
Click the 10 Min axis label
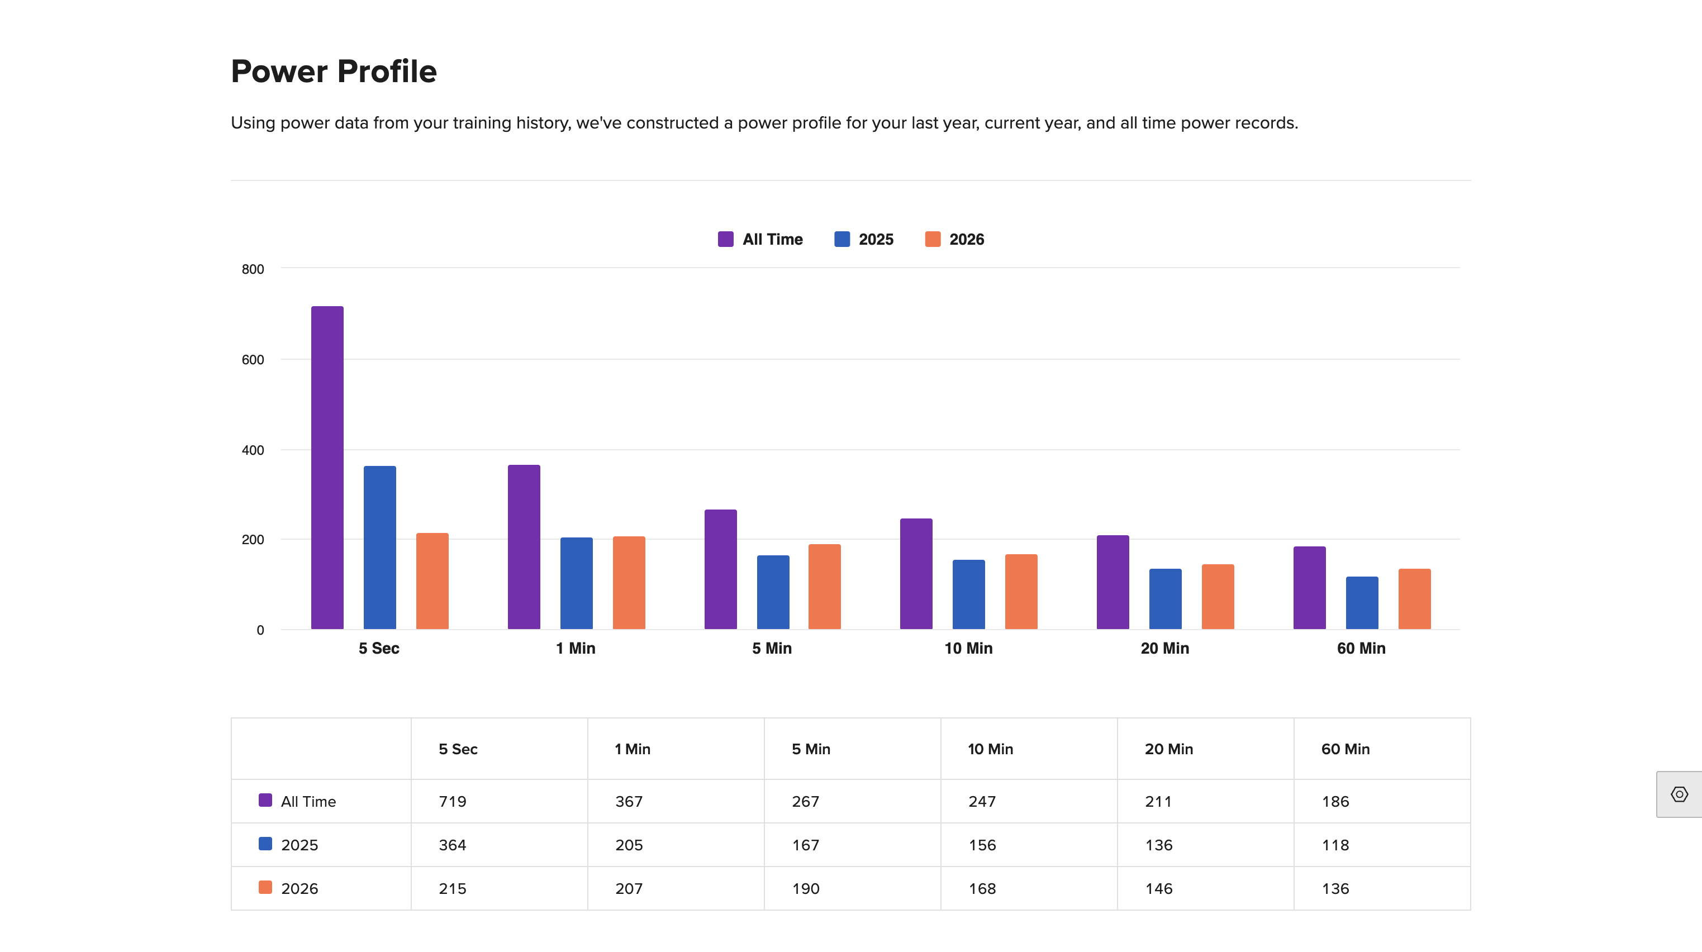pos(968,648)
